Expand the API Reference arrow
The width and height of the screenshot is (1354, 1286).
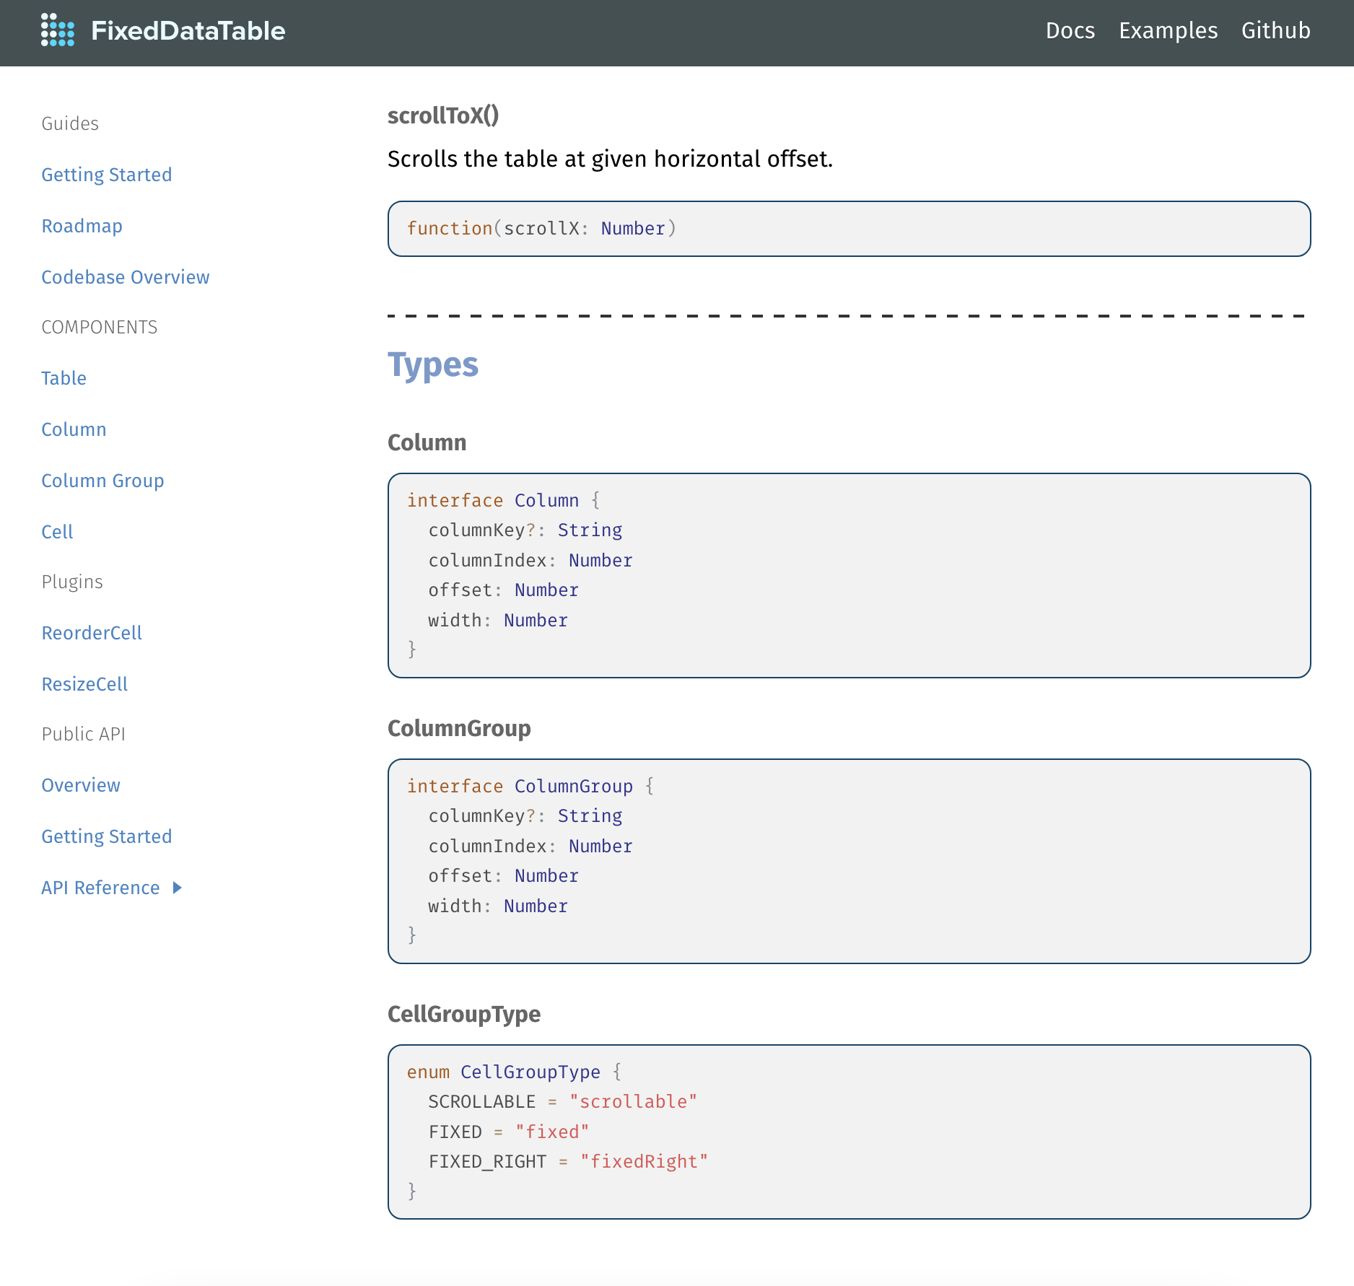(177, 888)
